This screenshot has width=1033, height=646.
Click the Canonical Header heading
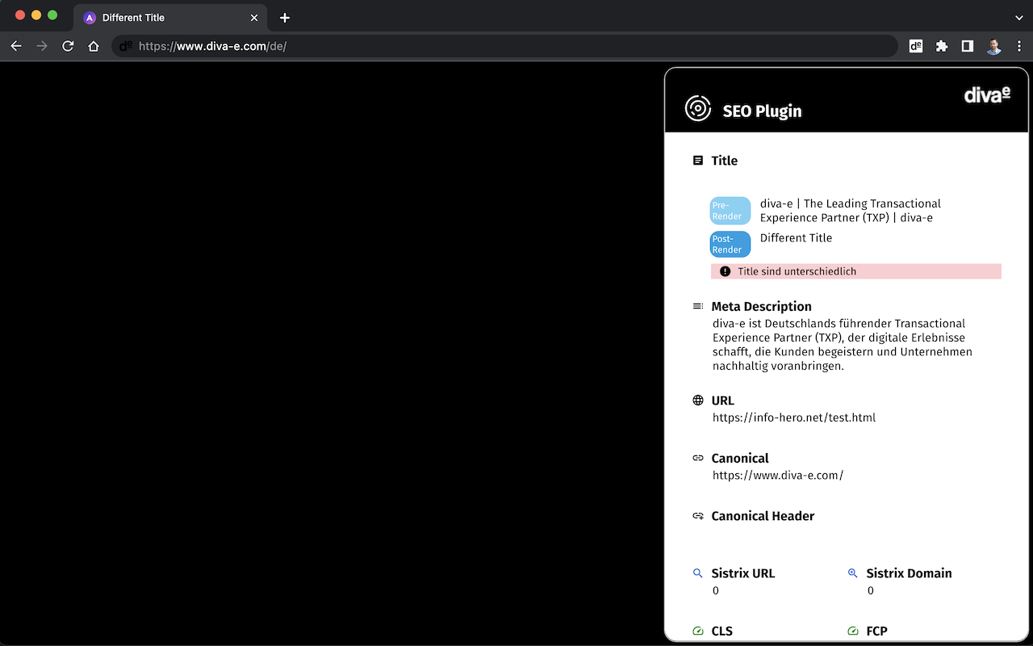(763, 516)
